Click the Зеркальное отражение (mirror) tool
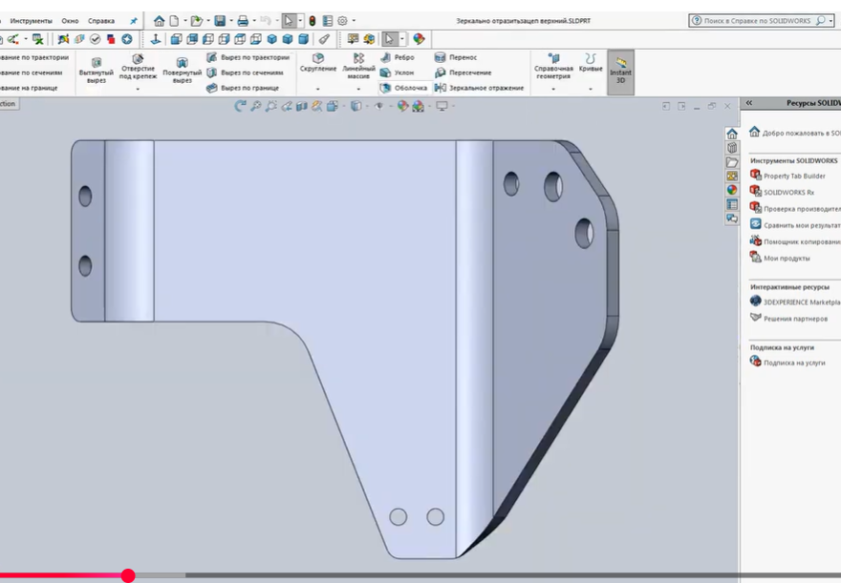 tap(479, 88)
